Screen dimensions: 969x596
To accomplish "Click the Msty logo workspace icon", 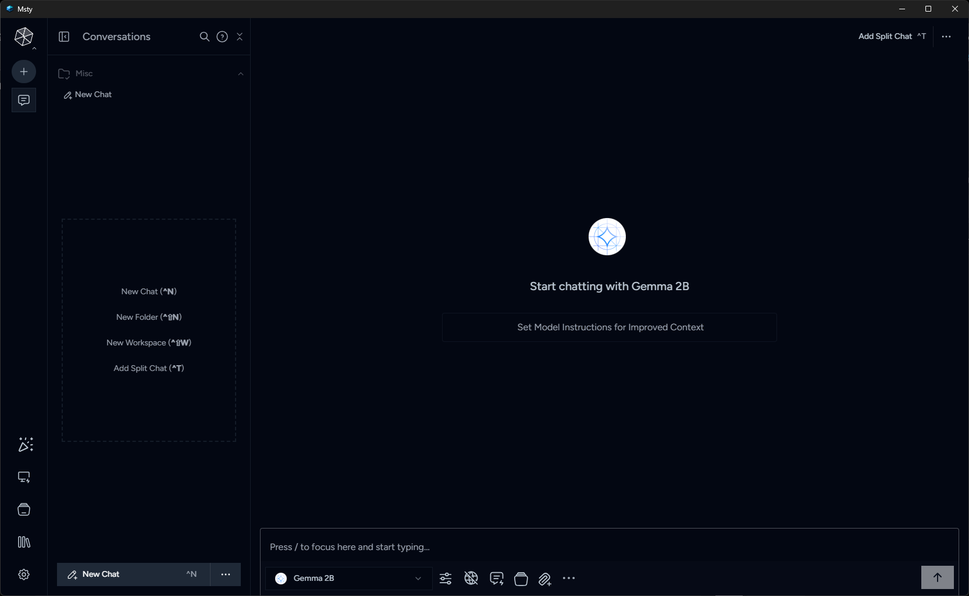I will pos(24,37).
